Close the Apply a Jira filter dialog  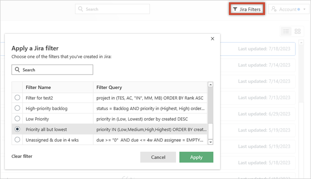[212, 38]
